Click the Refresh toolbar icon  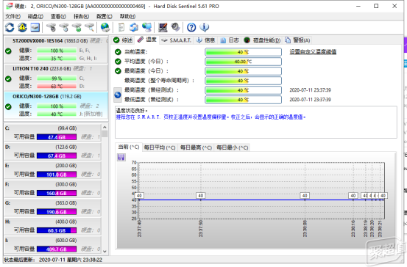coord(10,27)
